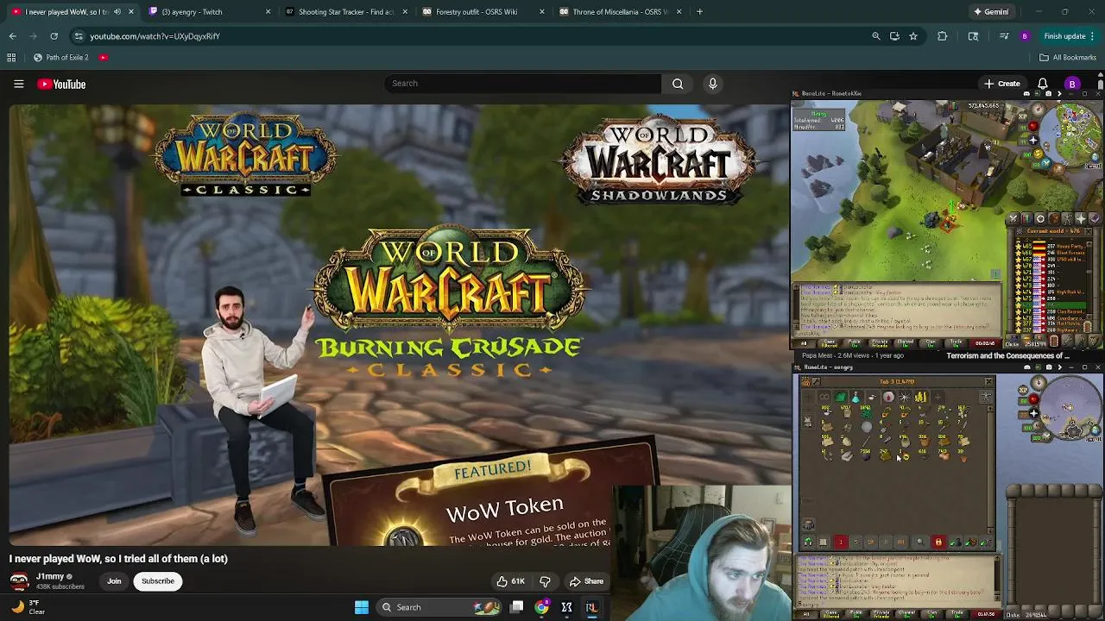Click the XP drops button in the top RuneLite window
Screen dimensions: 1105x621
pyautogui.click(x=1023, y=116)
